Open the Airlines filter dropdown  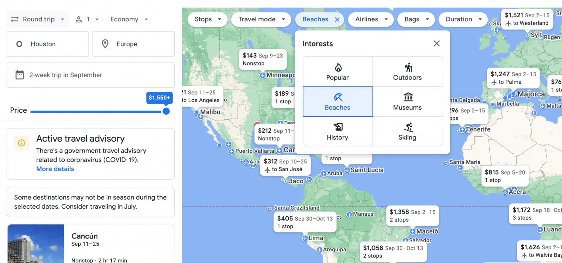[x=371, y=19]
